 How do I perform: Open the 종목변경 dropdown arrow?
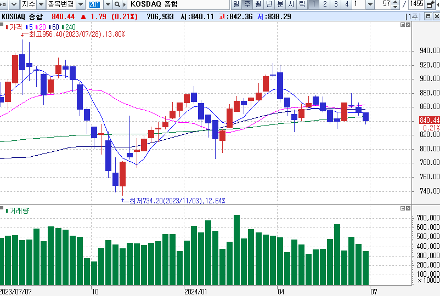(x=81, y=4)
